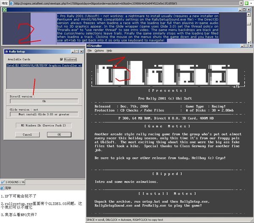Toggle the Windowed checkbox
The image size is (254, 223).
point(62,60)
